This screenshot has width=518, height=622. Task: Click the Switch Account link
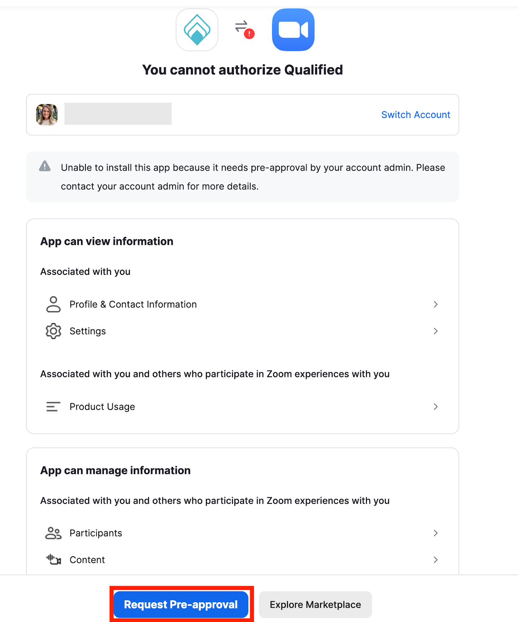click(415, 115)
